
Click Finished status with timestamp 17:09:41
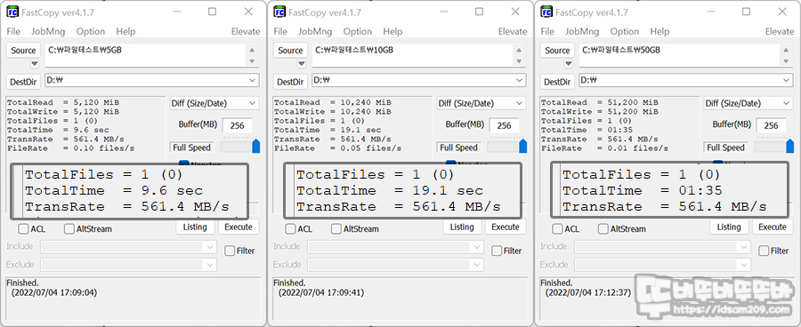[x=319, y=288]
